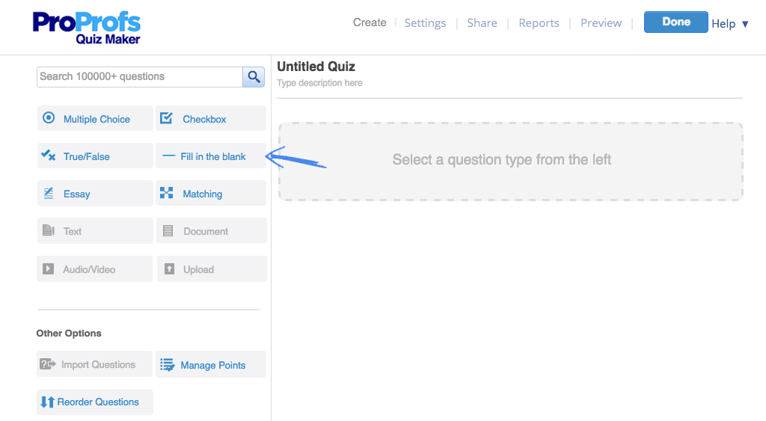The width and height of the screenshot is (766, 421).
Task: Click the Untitled Quiz title to edit
Action: (316, 67)
